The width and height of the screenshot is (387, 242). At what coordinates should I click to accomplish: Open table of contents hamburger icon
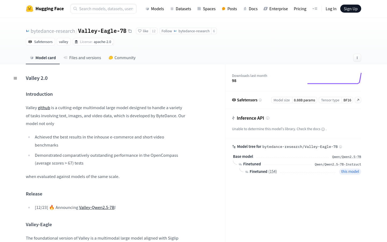click(15, 78)
